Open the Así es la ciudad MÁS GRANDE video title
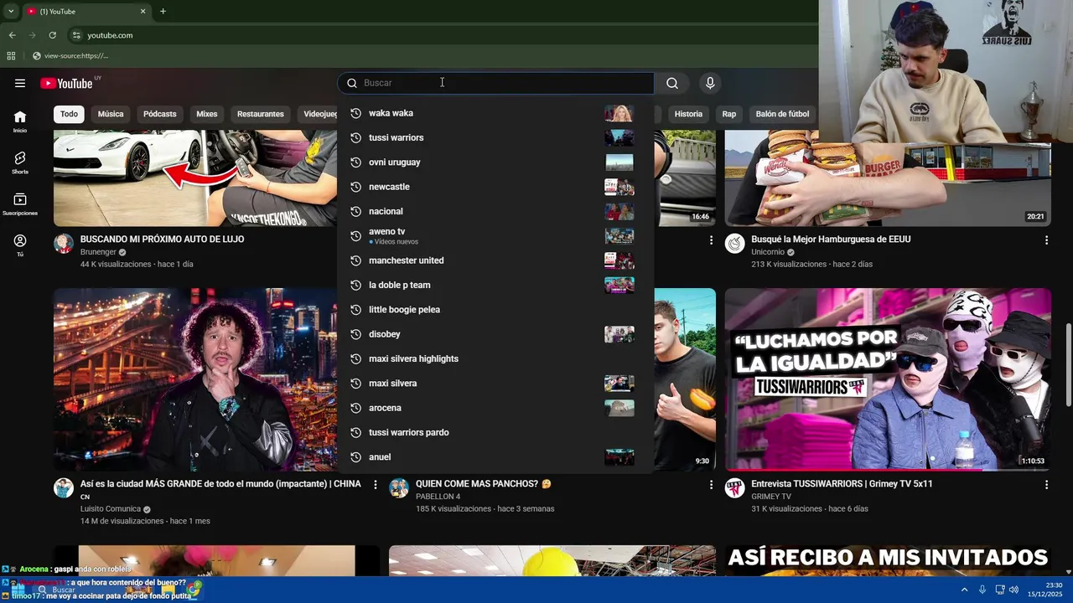 pos(220,484)
